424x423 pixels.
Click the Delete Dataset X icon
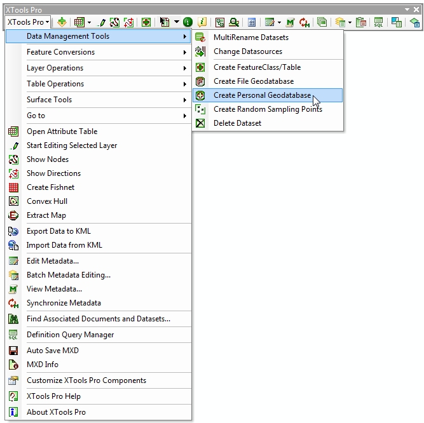[x=200, y=123]
